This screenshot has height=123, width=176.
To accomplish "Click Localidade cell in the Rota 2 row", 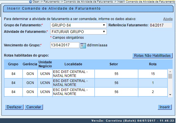I will coord(73,92).
